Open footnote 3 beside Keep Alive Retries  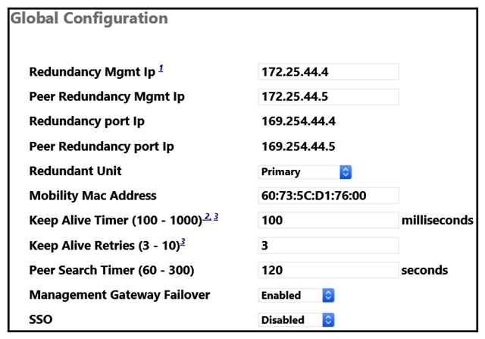pyautogui.click(x=182, y=242)
